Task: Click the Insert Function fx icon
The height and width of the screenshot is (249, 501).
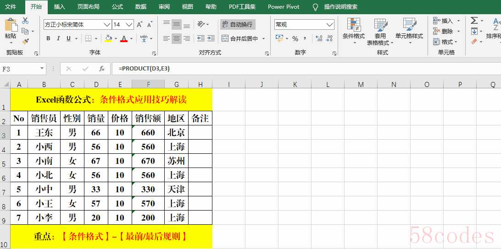Action: (x=102, y=69)
